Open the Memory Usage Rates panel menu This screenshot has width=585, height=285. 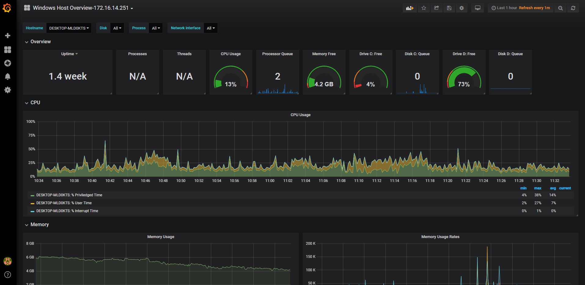[x=440, y=237]
